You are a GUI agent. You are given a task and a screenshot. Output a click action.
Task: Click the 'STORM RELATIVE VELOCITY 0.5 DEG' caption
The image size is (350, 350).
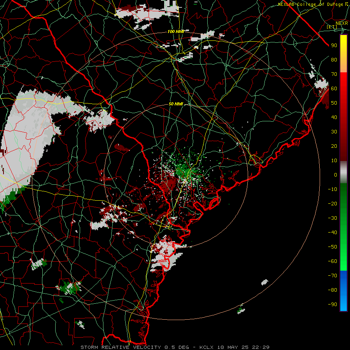(135, 347)
